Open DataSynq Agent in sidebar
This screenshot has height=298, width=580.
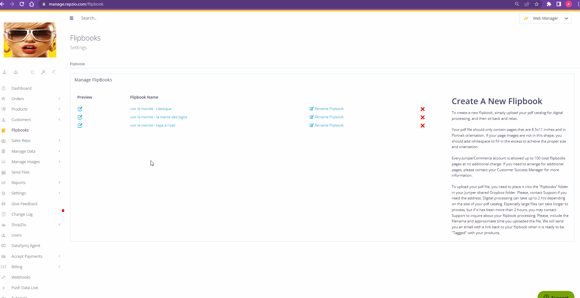click(x=26, y=245)
